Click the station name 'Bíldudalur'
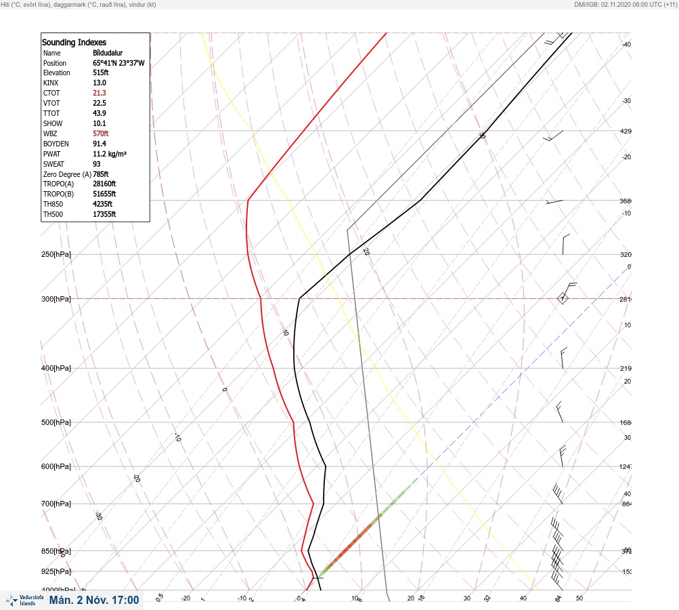The width and height of the screenshot is (679, 610). (x=108, y=53)
